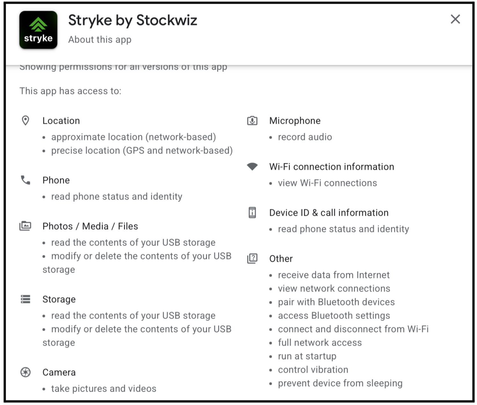Select the take pictures and videos entry

pyautogui.click(x=104, y=388)
